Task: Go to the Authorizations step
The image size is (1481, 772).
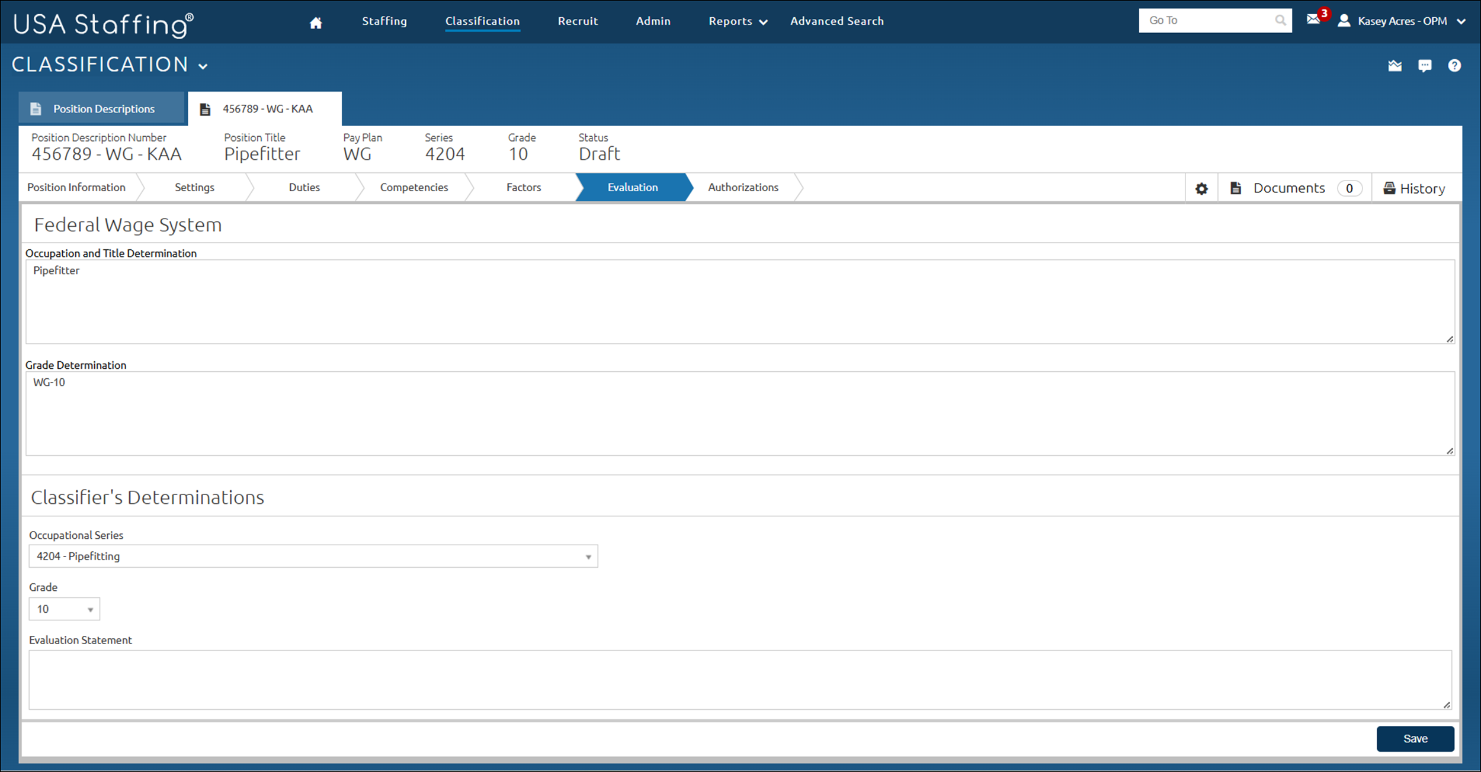Action: pos(743,187)
